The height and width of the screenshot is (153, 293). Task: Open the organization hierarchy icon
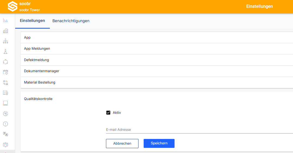(5, 41)
